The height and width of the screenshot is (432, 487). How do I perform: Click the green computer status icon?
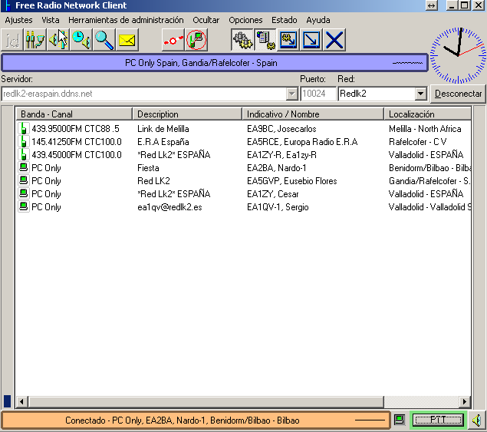400,420
